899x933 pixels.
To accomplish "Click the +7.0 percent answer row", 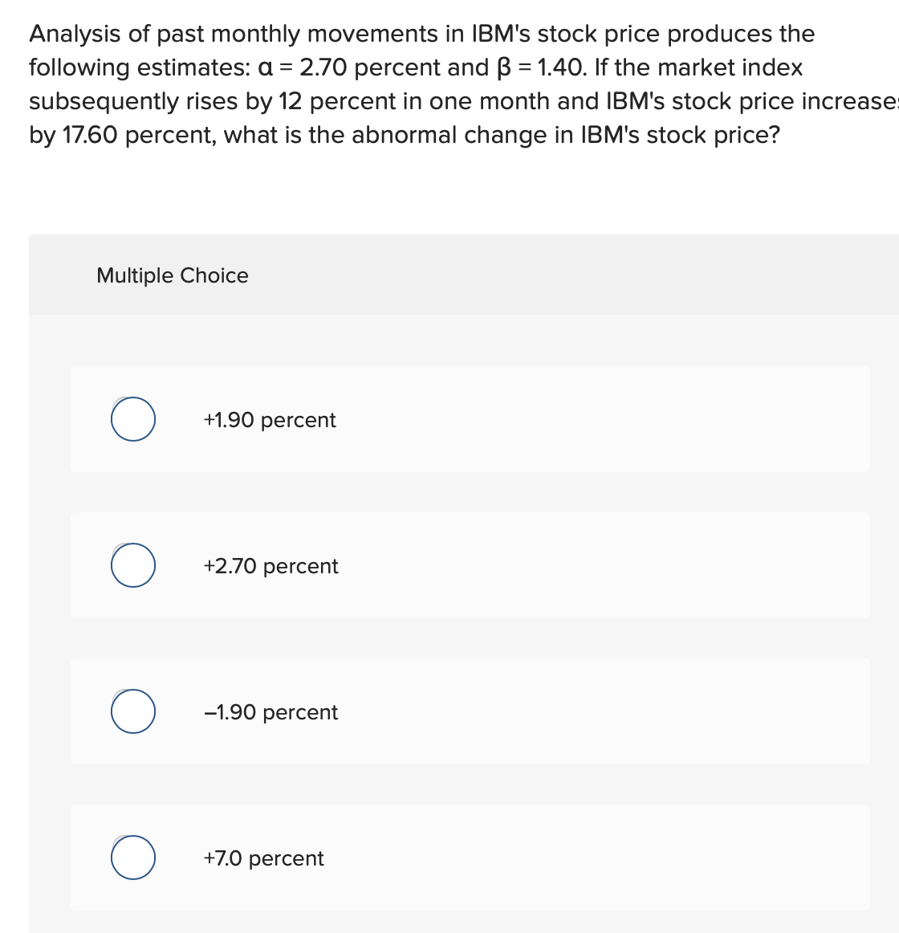I will pyautogui.click(x=470, y=857).
